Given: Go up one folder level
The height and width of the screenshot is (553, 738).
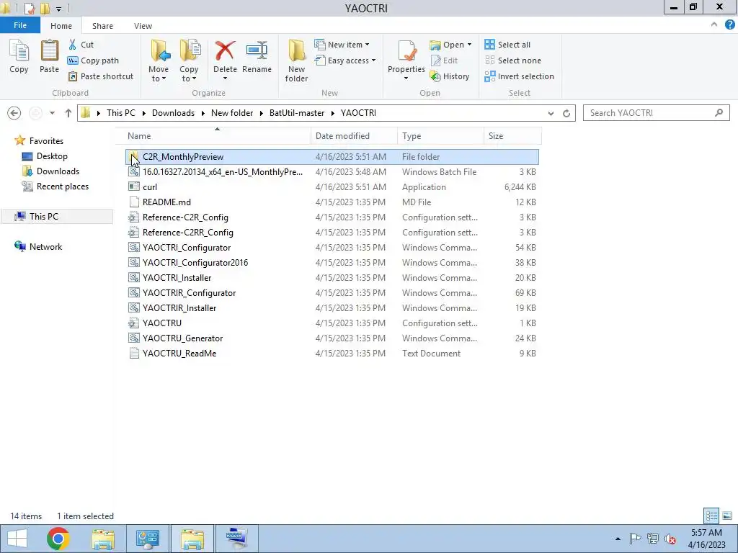Looking at the screenshot, I should pos(68,113).
